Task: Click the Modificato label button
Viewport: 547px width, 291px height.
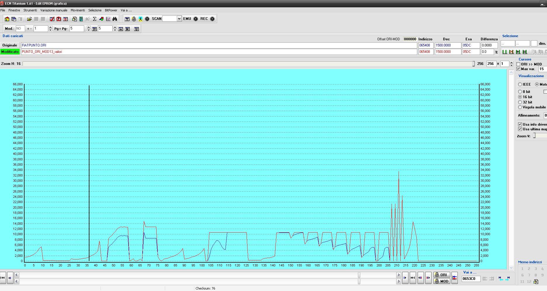Action: click(10, 52)
